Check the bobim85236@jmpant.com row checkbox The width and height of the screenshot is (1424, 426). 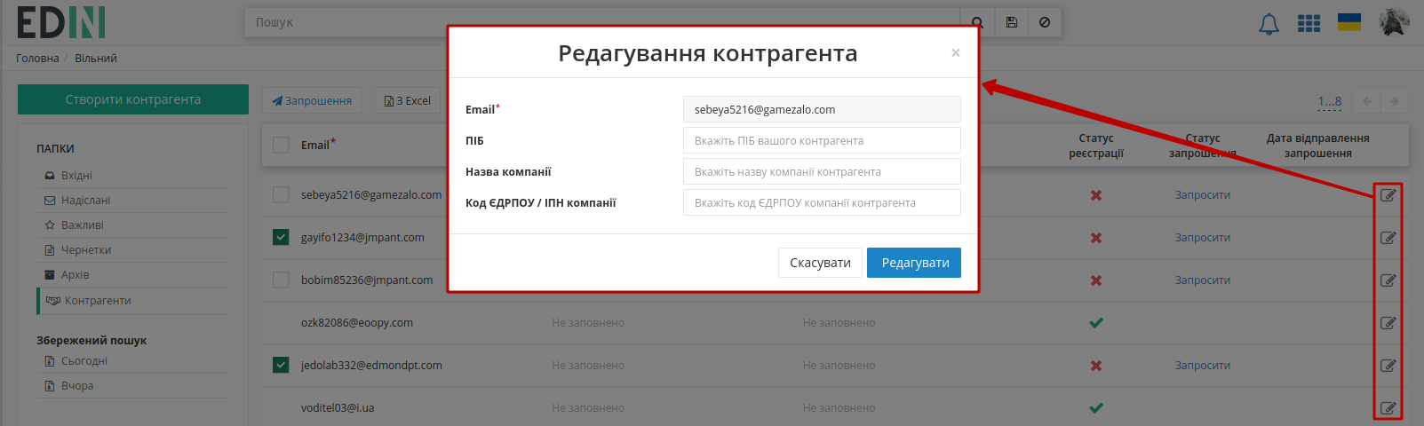281,280
